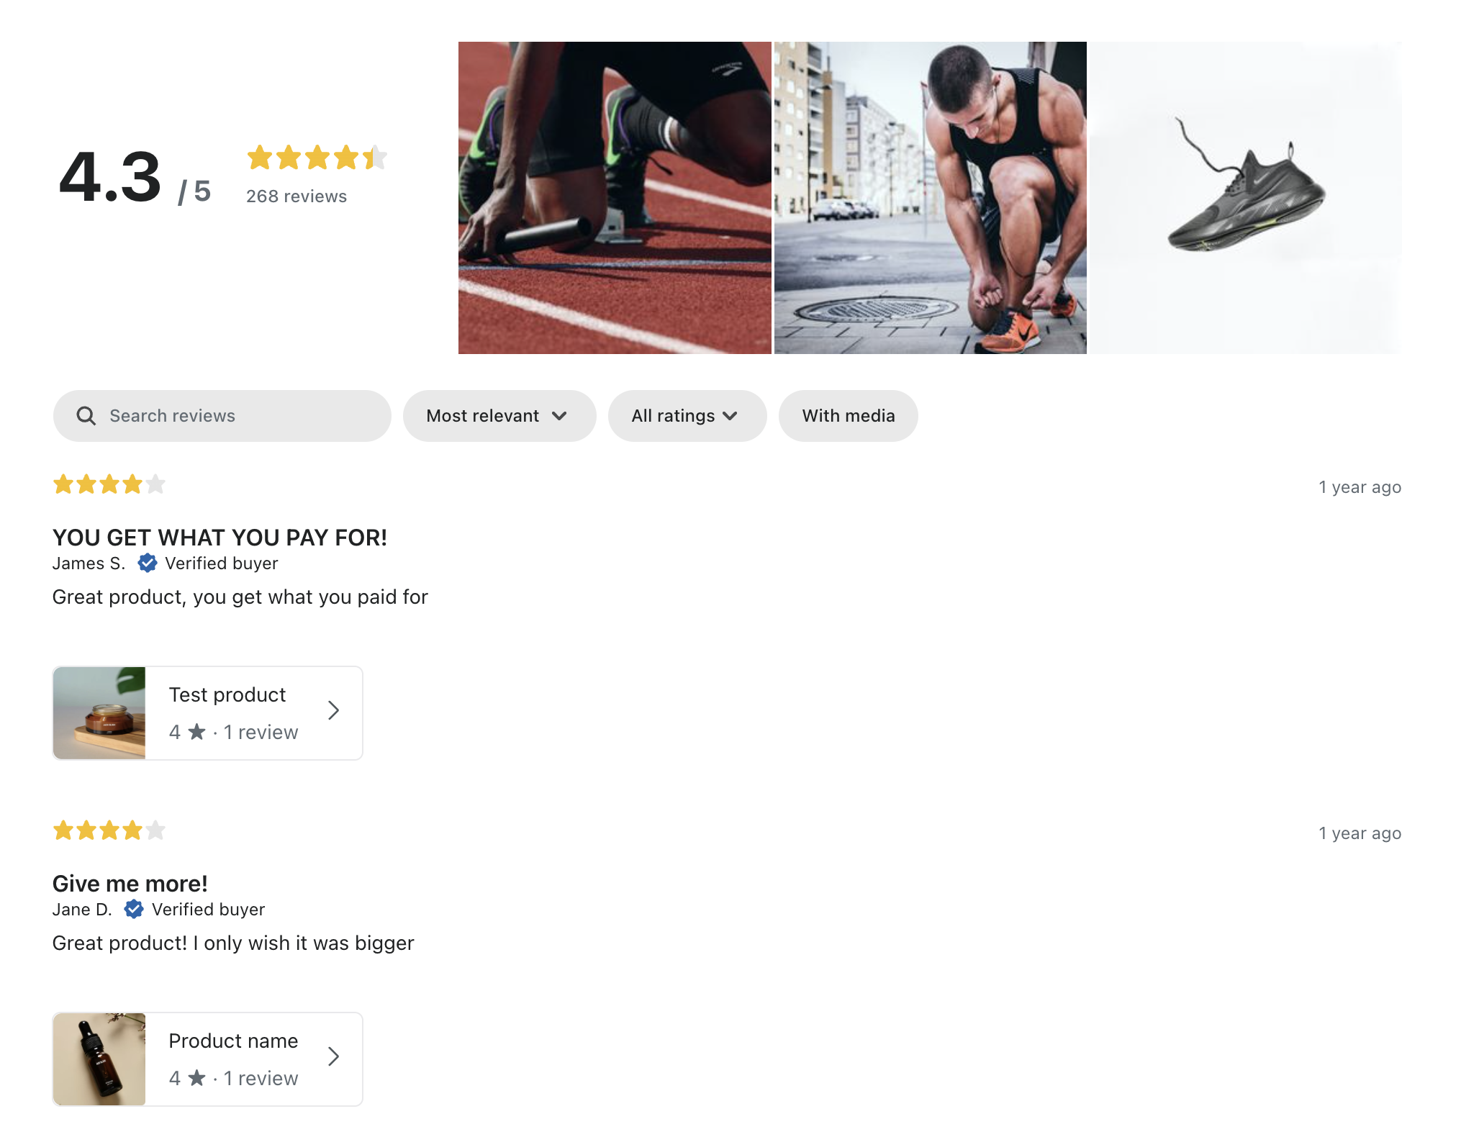Click star rating of Jane D. review

point(109,830)
